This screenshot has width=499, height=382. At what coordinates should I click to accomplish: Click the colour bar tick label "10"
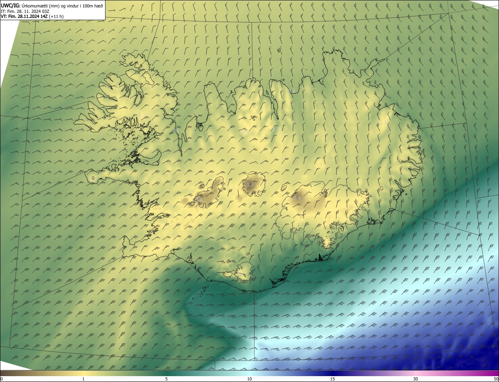tap(249, 379)
